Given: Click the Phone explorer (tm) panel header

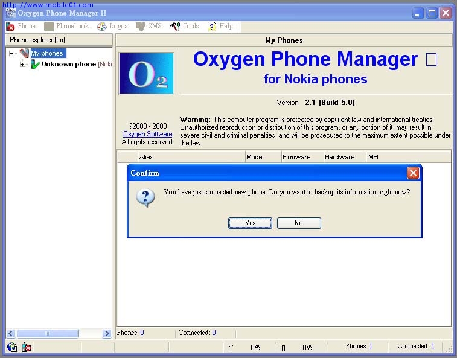Looking at the screenshot, I should coord(59,40).
